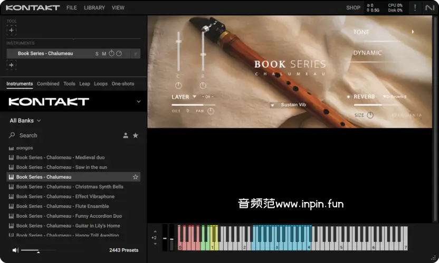The image size is (439, 263).
Task: Open the FILE menu
Action: pos(72,8)
